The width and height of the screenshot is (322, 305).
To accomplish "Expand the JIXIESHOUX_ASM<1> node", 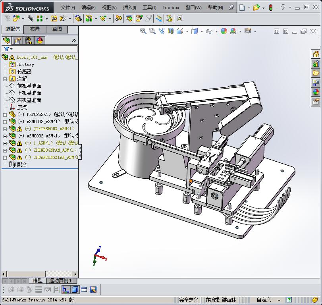I will tap(5, 129).
